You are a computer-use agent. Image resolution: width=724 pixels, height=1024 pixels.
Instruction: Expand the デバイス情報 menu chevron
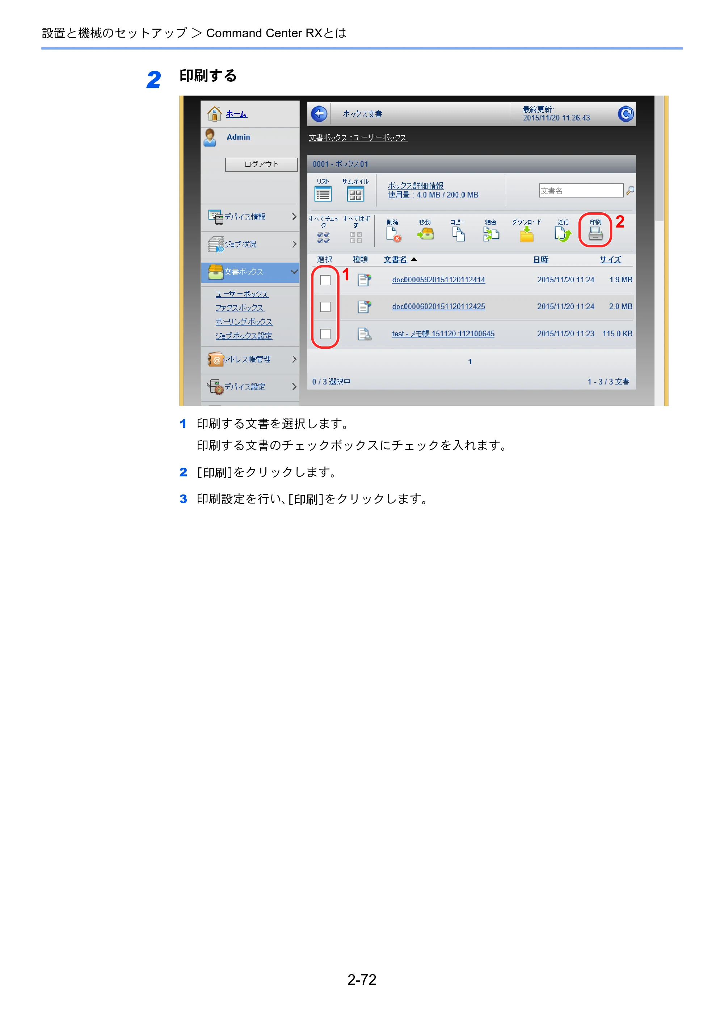(294, 217)
